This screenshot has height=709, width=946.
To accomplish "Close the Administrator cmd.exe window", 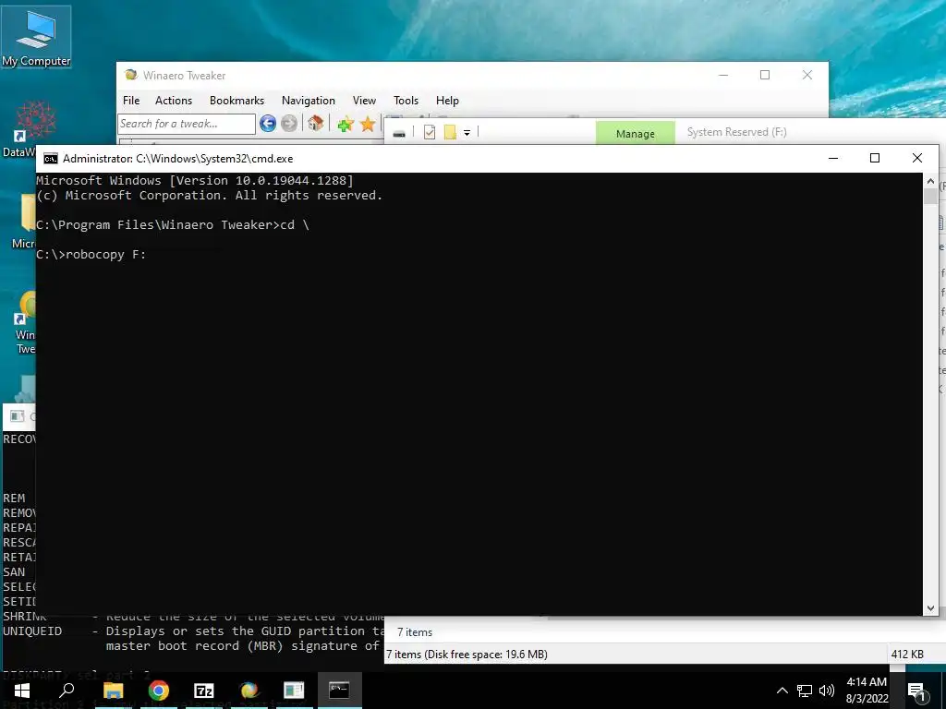I will 917,158.
